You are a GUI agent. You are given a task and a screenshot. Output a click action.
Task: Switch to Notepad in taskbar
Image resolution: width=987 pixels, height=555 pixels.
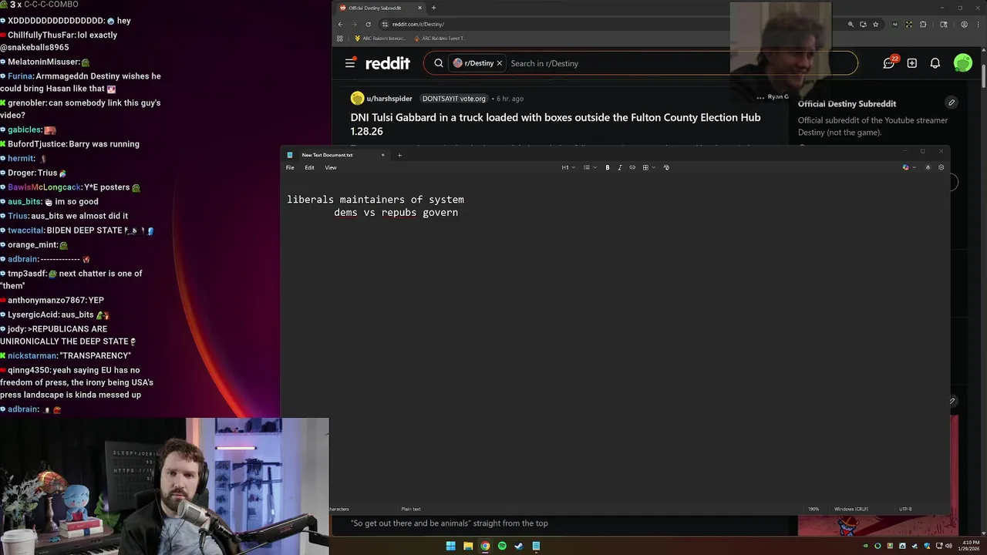click(536, 546)
